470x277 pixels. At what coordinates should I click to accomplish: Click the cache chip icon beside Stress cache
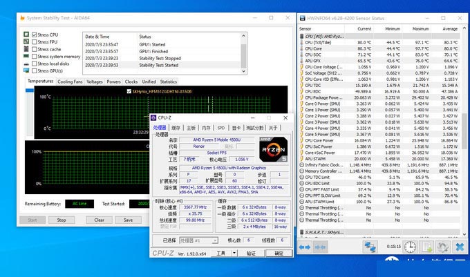click(26, 49)
